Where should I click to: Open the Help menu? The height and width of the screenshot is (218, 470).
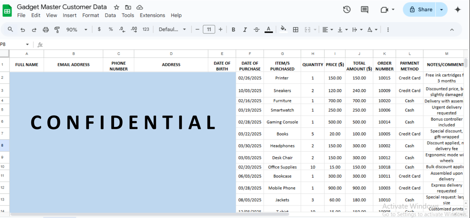176,15
